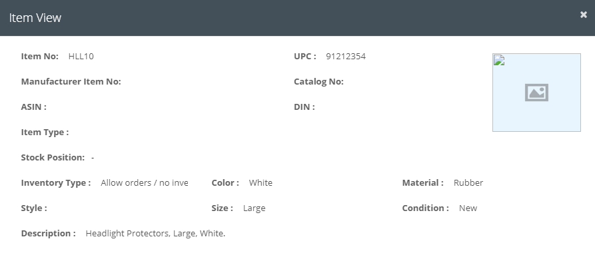Viewport: 595px width, 261px height.
Task: Click the Item View title
Action: [35, 18]
